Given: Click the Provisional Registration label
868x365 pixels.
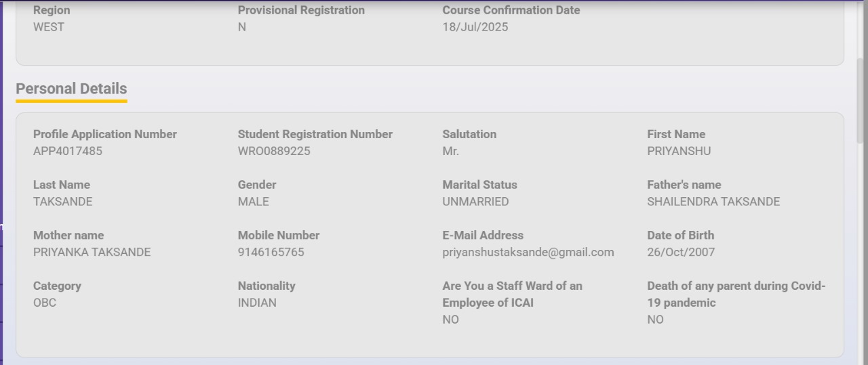Looking at the screenshot, I should [301, 10].
